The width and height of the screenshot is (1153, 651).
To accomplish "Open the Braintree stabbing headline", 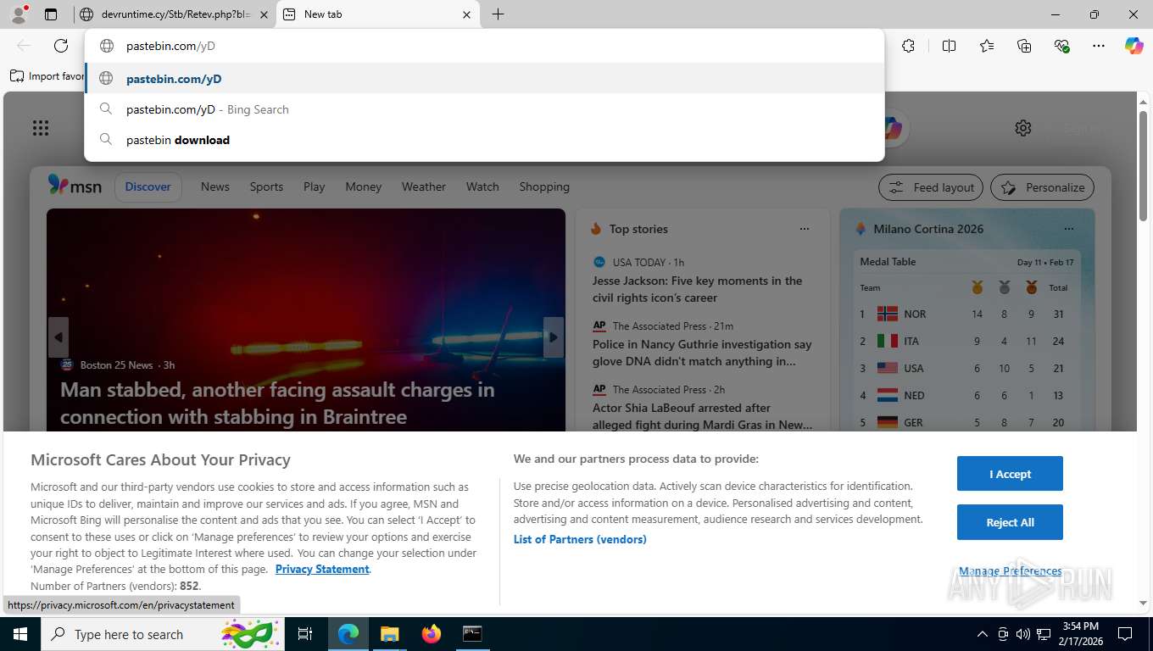I will click(277, 403).
